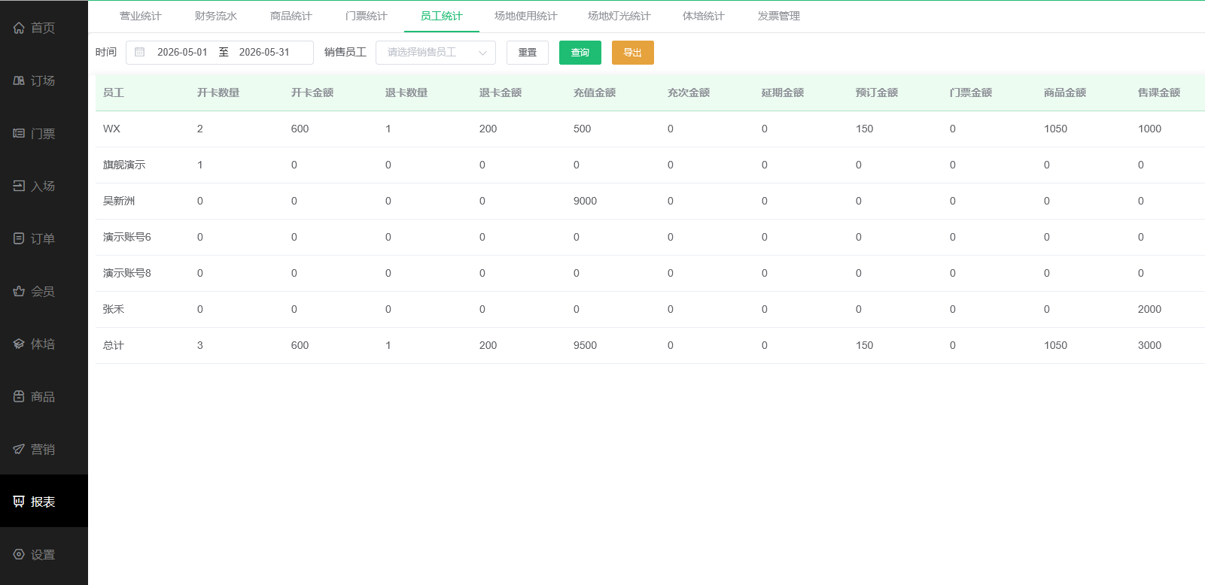This screenshot has width=1205, height=585.
Task: Open the 首页 sidebar menu item
Action: [x=44, y=28]
